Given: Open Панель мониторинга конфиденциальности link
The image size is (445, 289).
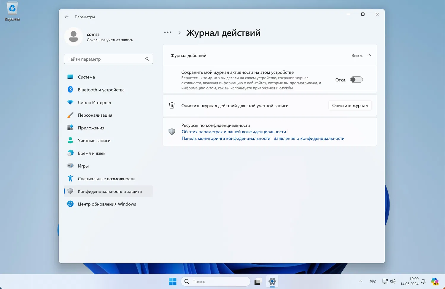Looking at the screenshot, I should coord(226,138).
